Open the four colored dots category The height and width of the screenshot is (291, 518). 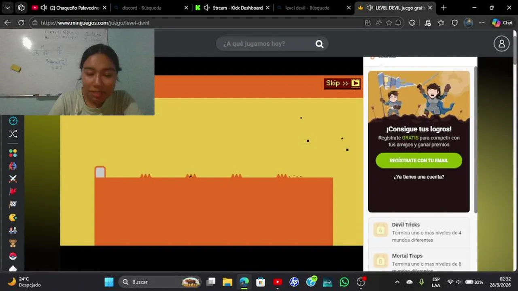coord(13,153)
